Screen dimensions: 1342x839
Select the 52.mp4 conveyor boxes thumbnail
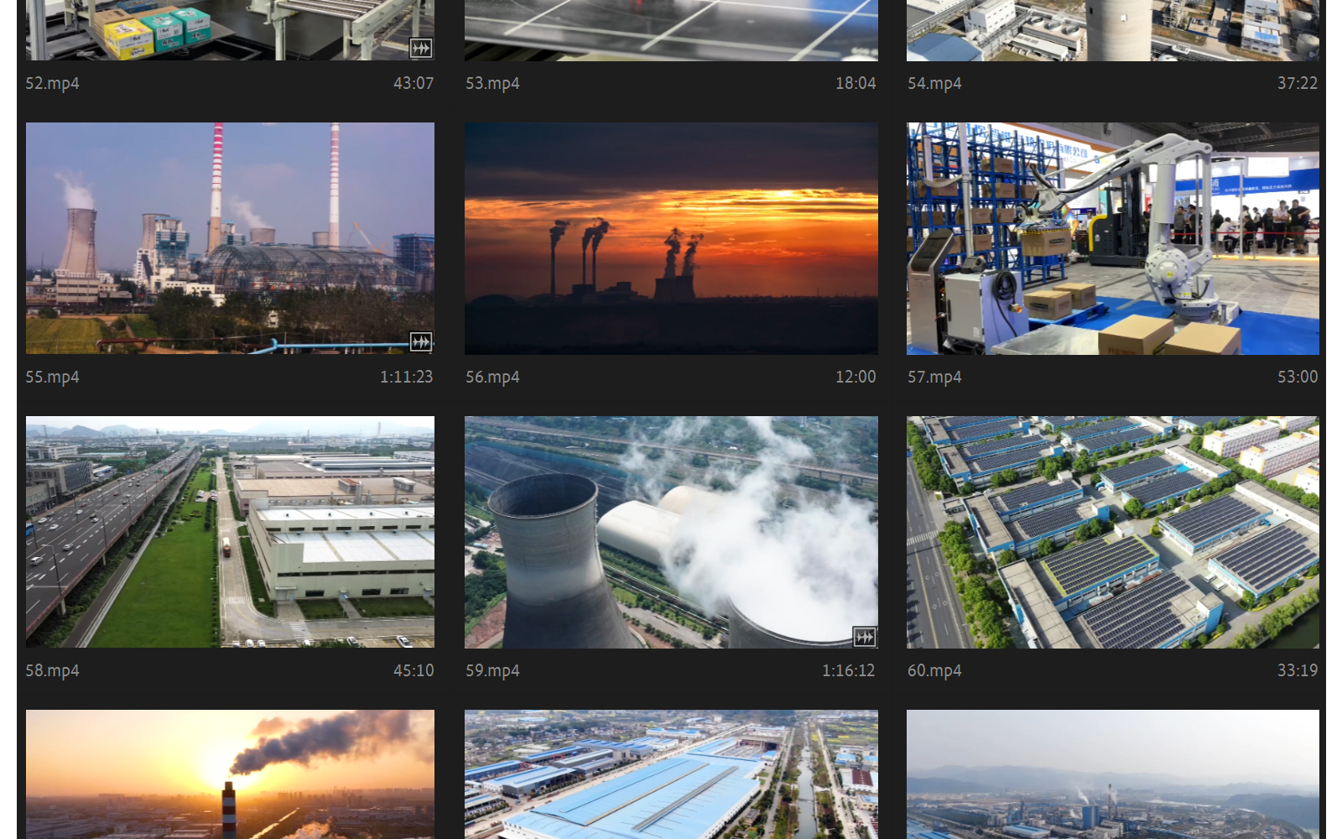point(230,30)
